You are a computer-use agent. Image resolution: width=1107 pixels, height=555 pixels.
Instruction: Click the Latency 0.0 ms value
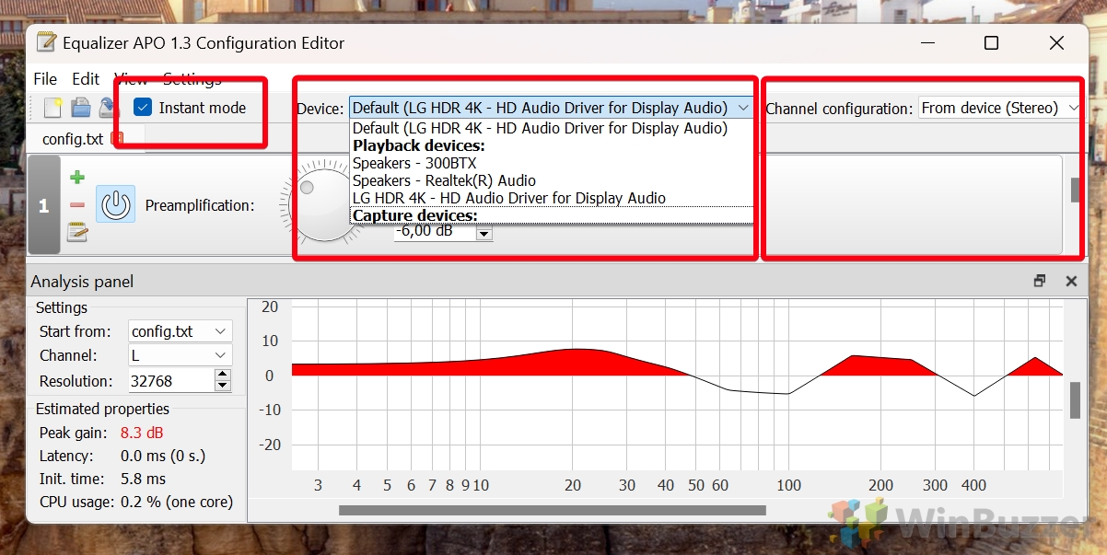pyautogui.click(x=162, y=456)
